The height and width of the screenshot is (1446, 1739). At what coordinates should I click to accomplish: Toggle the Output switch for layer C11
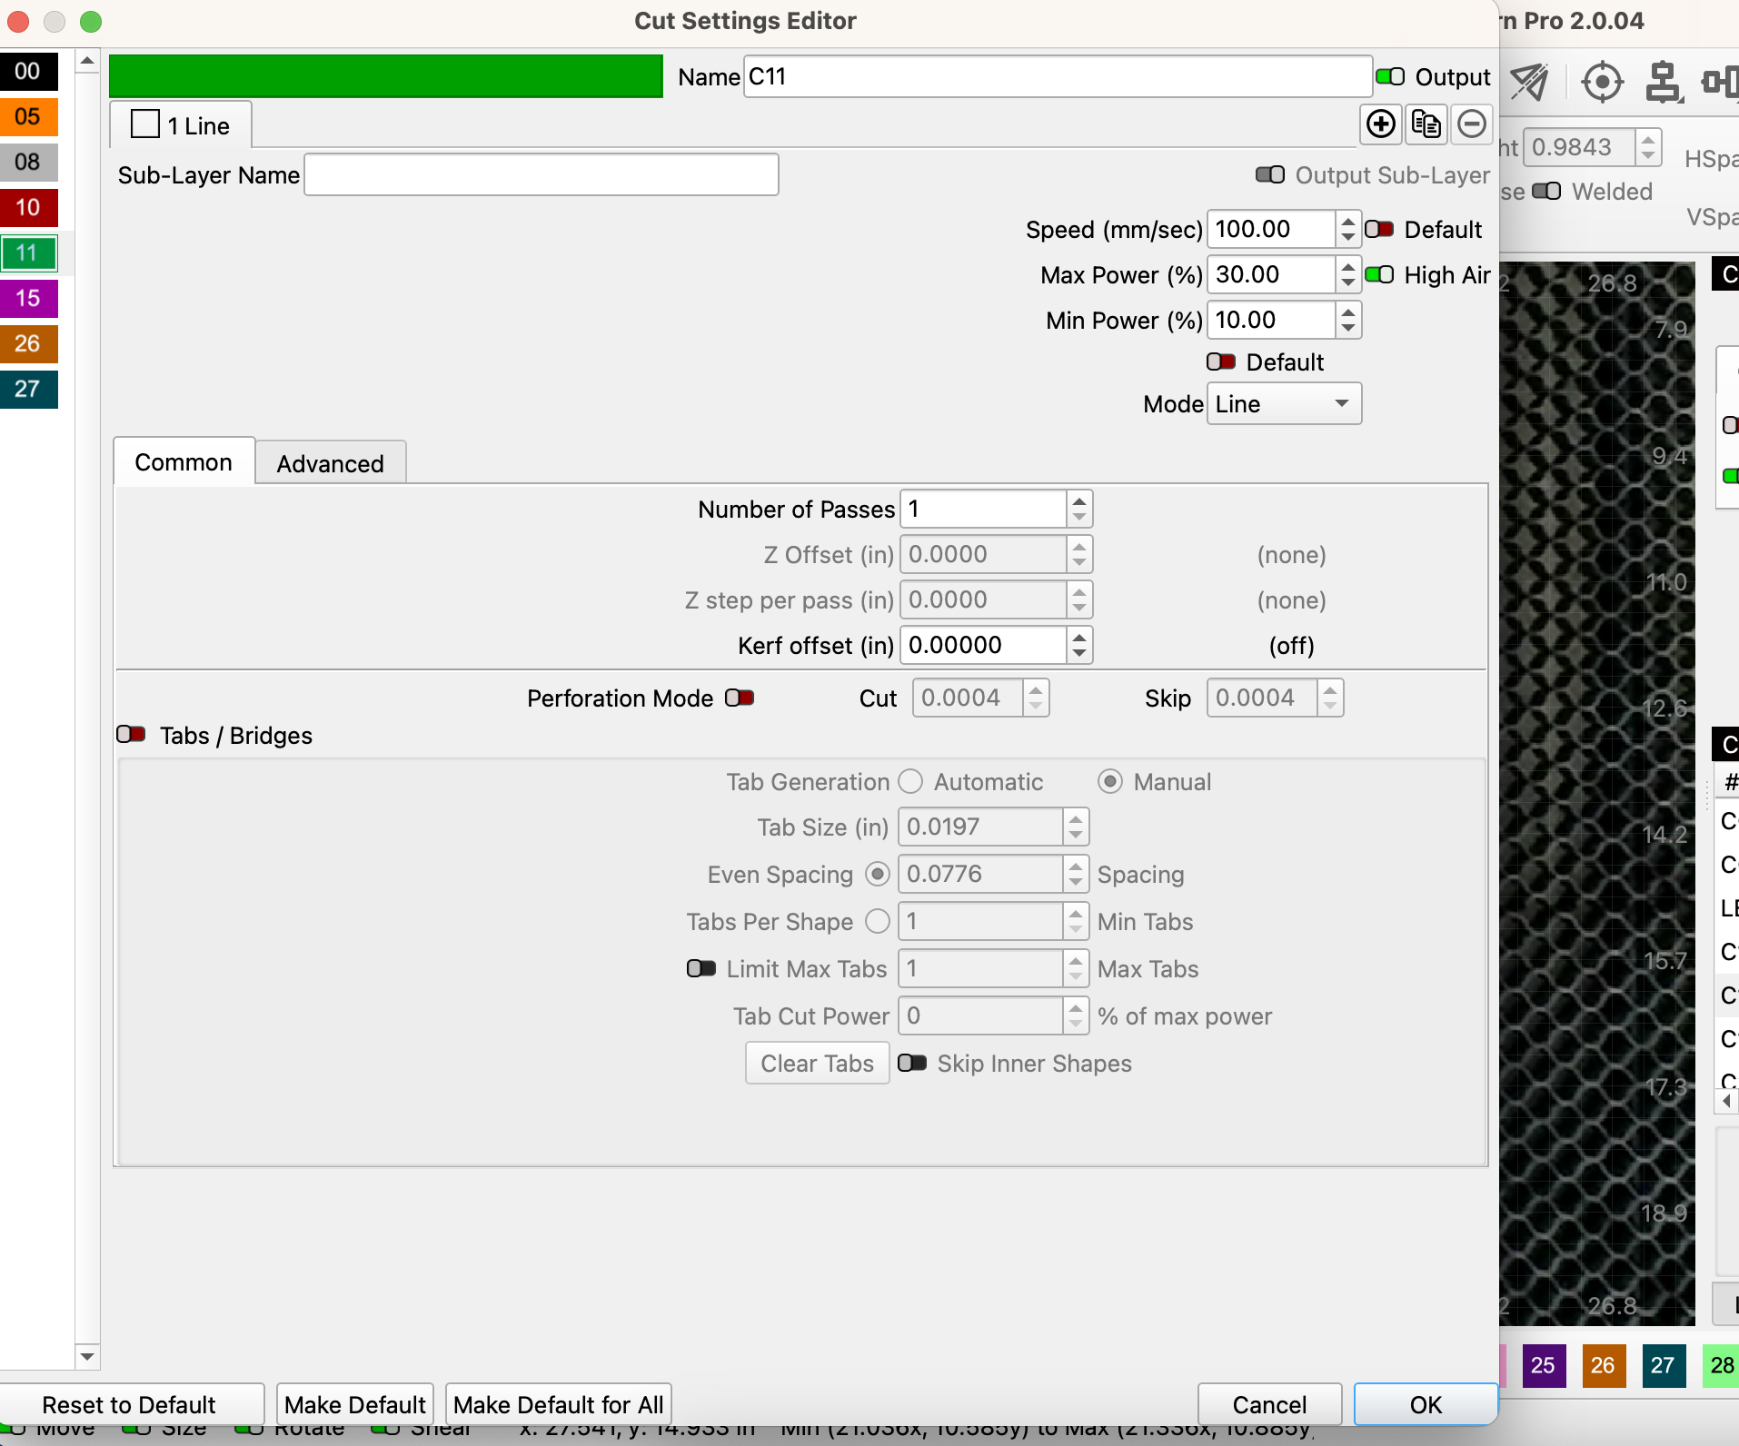(1390, 76)
